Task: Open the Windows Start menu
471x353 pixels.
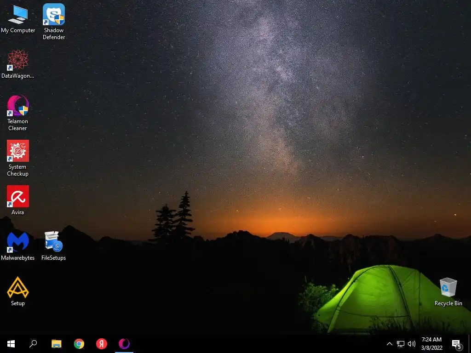Action: click(11, 344)
